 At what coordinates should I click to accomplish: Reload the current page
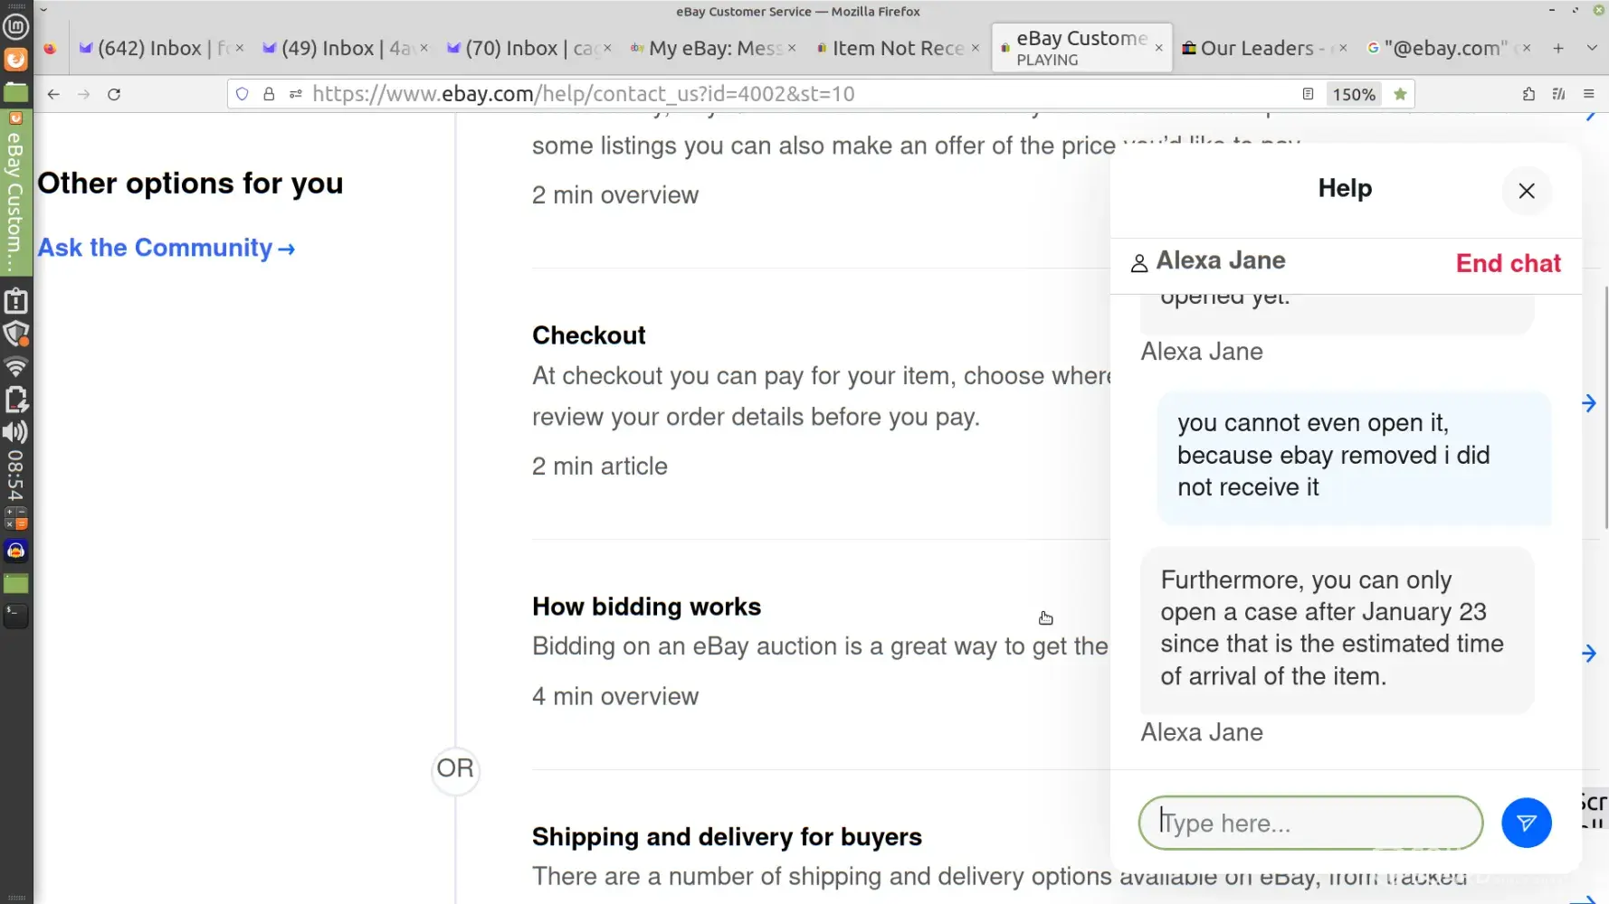point(114,94)
